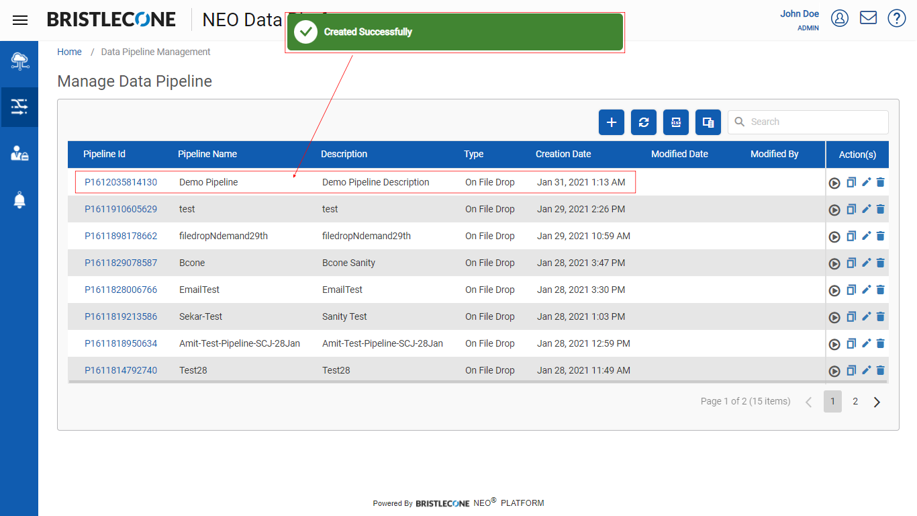This screenshot has width=917, height=516.
Task: Select the 'Bcone Sanity' description cell
Action: 348,263
